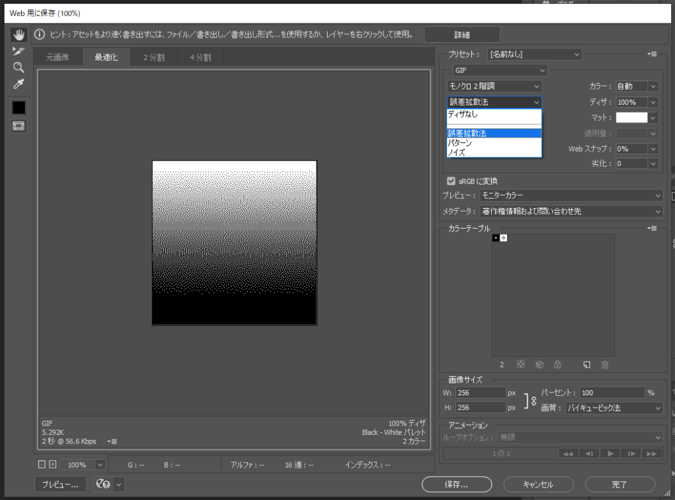Click the new color icon in color table
Screen dimensions: 675x500
point(587,364)
